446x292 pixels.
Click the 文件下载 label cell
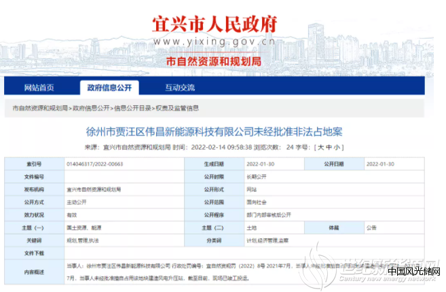click(35, 253)
